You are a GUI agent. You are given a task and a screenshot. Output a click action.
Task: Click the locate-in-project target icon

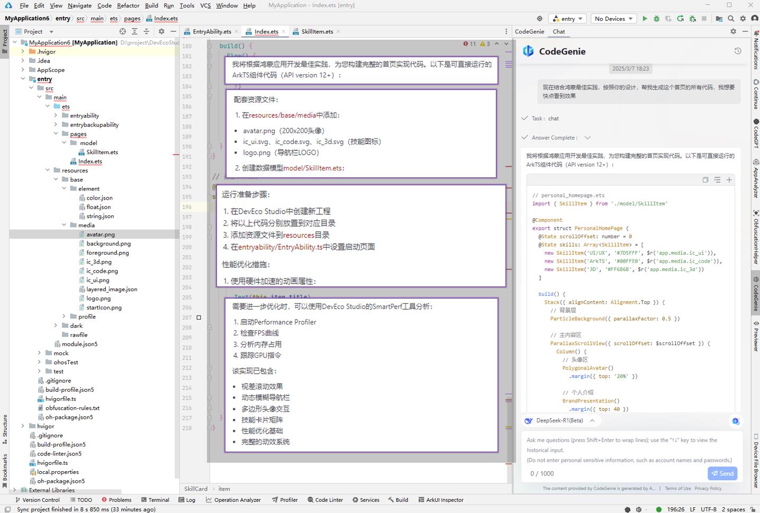point(123,32)
